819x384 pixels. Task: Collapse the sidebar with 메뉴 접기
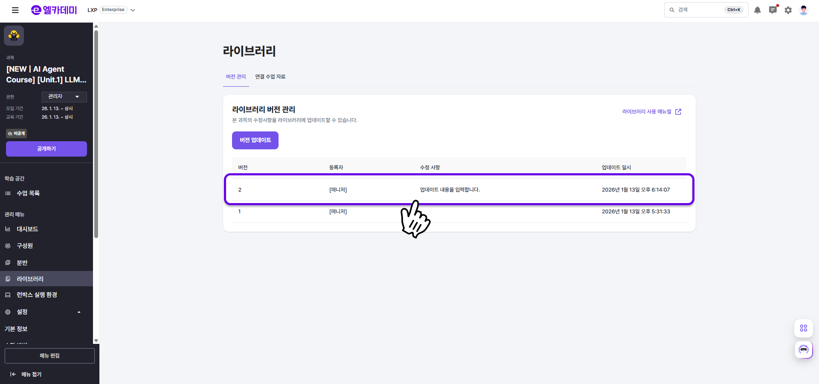click(x=26, y=374)
